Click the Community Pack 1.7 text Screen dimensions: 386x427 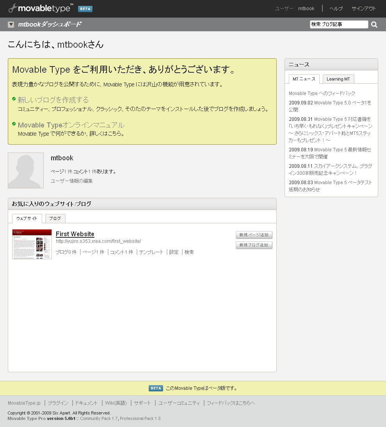click(99, 418)
